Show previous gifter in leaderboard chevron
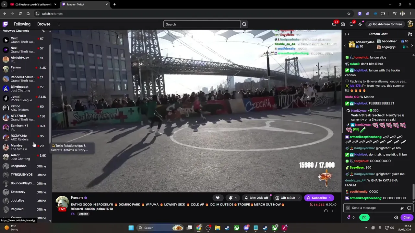The height and width of the screenshot is (233, 415). pyautogui.click(x=345, y=46)
